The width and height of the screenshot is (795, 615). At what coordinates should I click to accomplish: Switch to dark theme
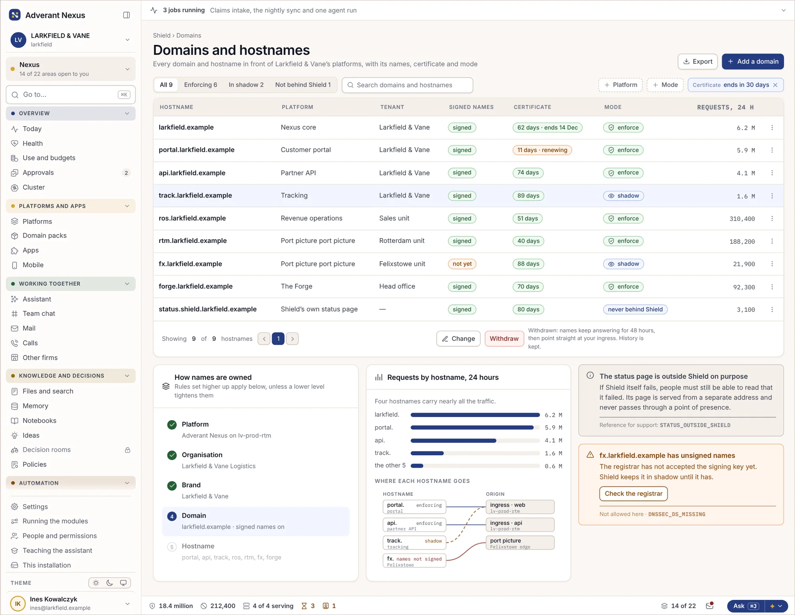click(x=110, y=583)
